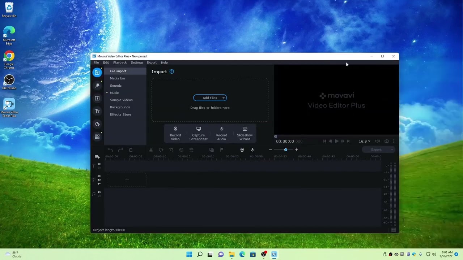Image resolution: width=463 pixels, height=260 pixels.
Task: Open the Settings menu
Action: tap(137, 62)
